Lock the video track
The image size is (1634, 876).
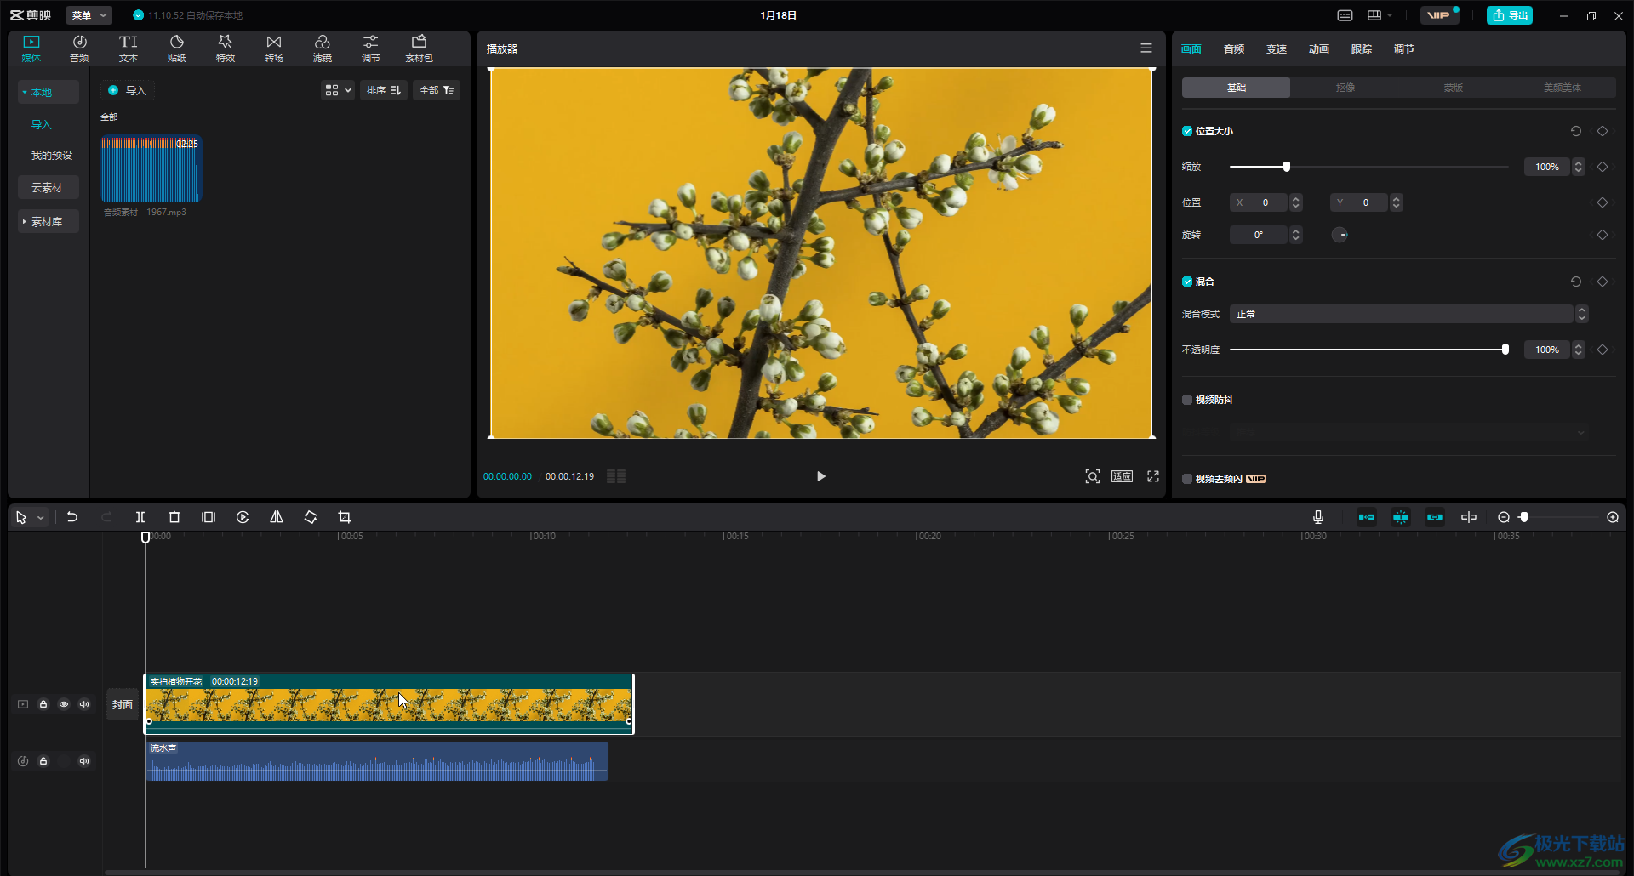click(x=43, y=704)
